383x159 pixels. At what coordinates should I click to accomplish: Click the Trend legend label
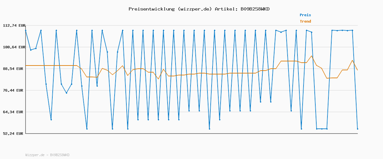click(x=305, y=21)
